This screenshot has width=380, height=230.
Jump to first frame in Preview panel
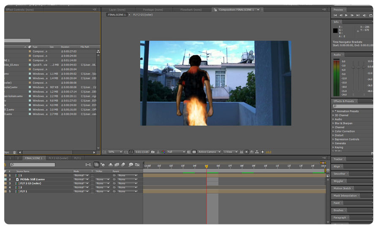pyautogui.click(x=336, y=15)
